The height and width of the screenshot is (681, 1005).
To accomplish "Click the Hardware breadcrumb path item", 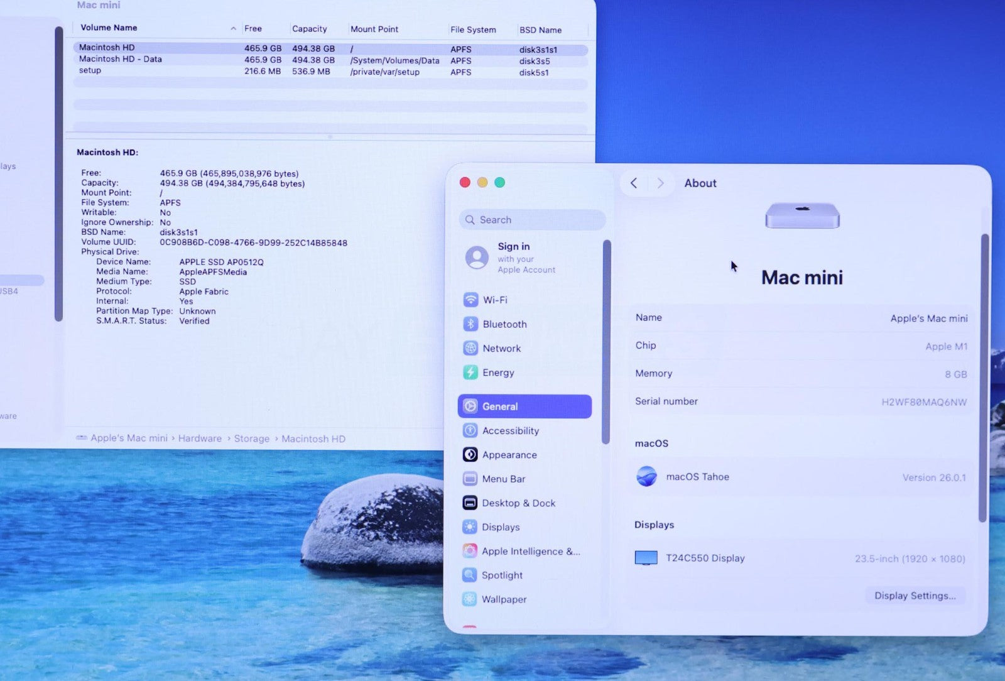I will 200,439.
